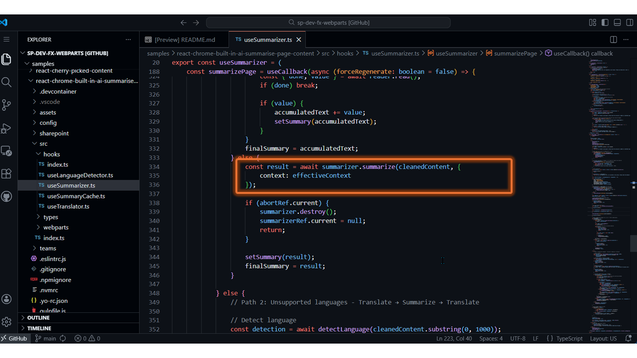637x358 pixels.
Task: Open GitHub icon in activity bar
Action: (x=6, y=196)
